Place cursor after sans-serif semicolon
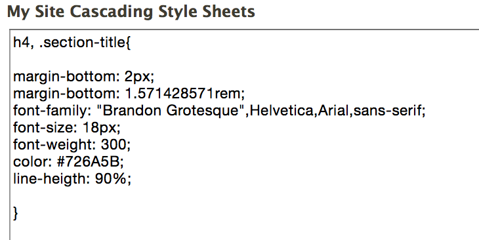 [426, 111]
